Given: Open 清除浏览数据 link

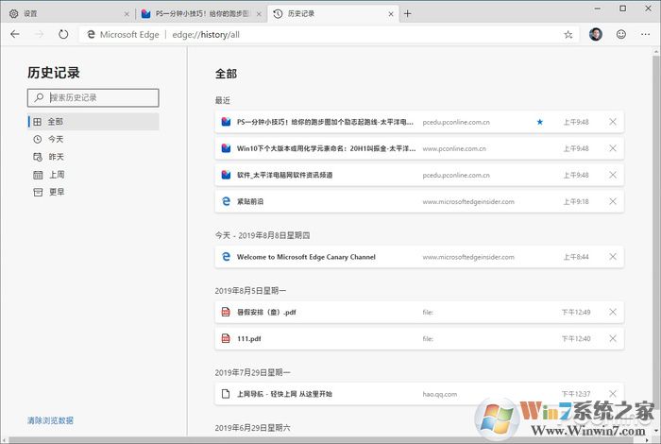Looking at the screenshot, I should pyautogui.click(x=50, y=420).
